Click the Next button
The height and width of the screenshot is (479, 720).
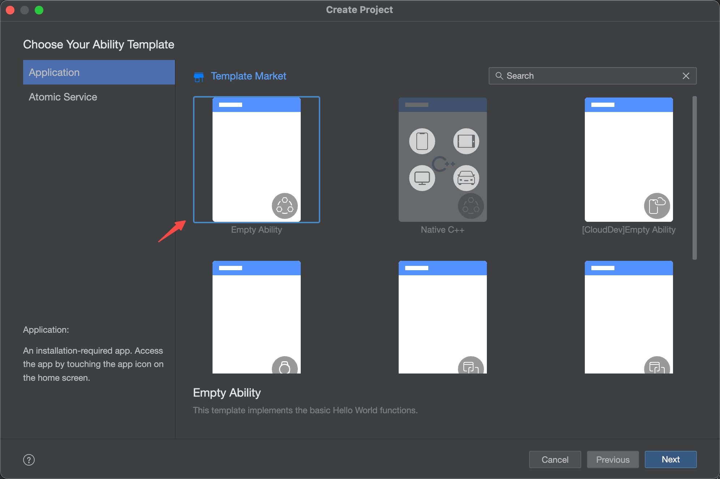pyautogui.click(x=670, y=459)
